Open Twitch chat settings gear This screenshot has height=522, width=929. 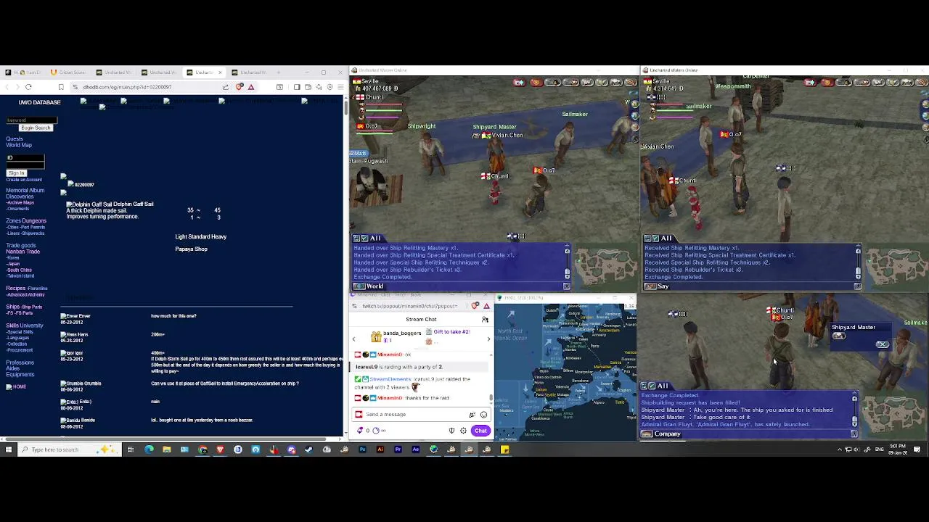point(463,431)
